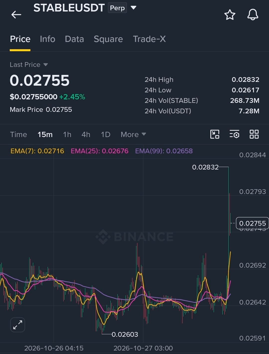Image resolution: width=269 pixels, height=354 pixels.
Task: Open the More intervals dropdown
Action: pos(133,135)
